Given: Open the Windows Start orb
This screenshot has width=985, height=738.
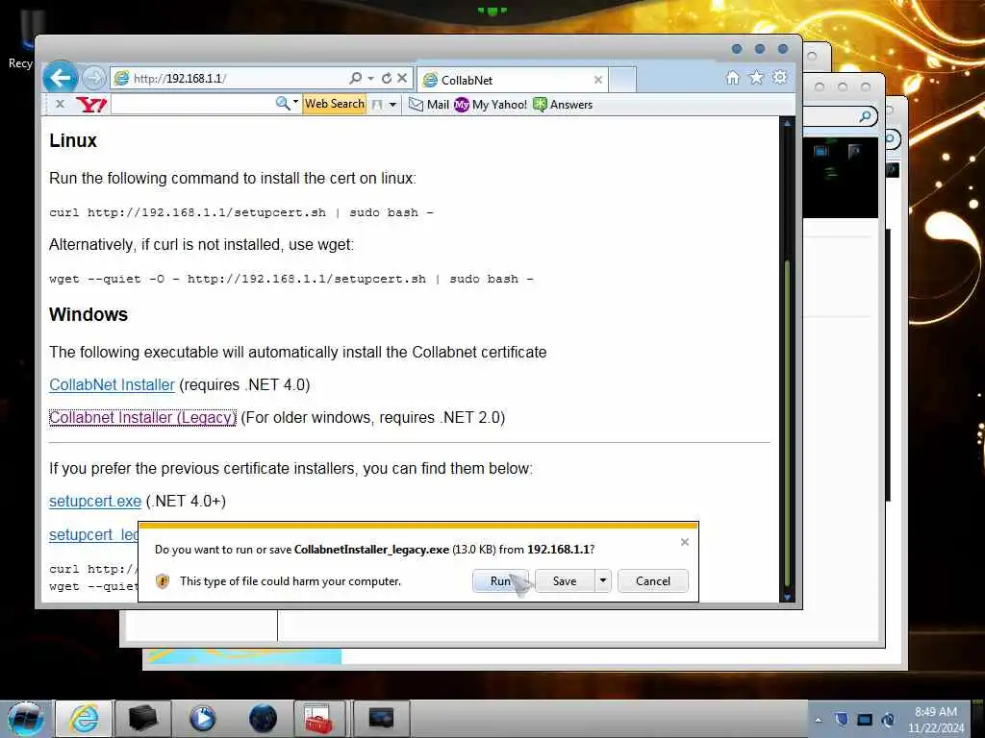Looking at the screenshot, I should (x=26, y=719).
